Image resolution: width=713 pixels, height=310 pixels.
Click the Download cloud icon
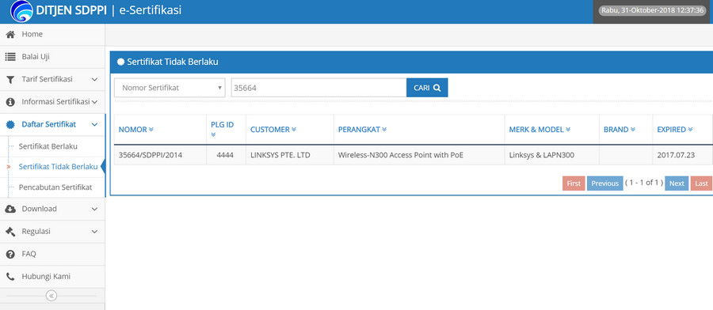tap(10, 210)
